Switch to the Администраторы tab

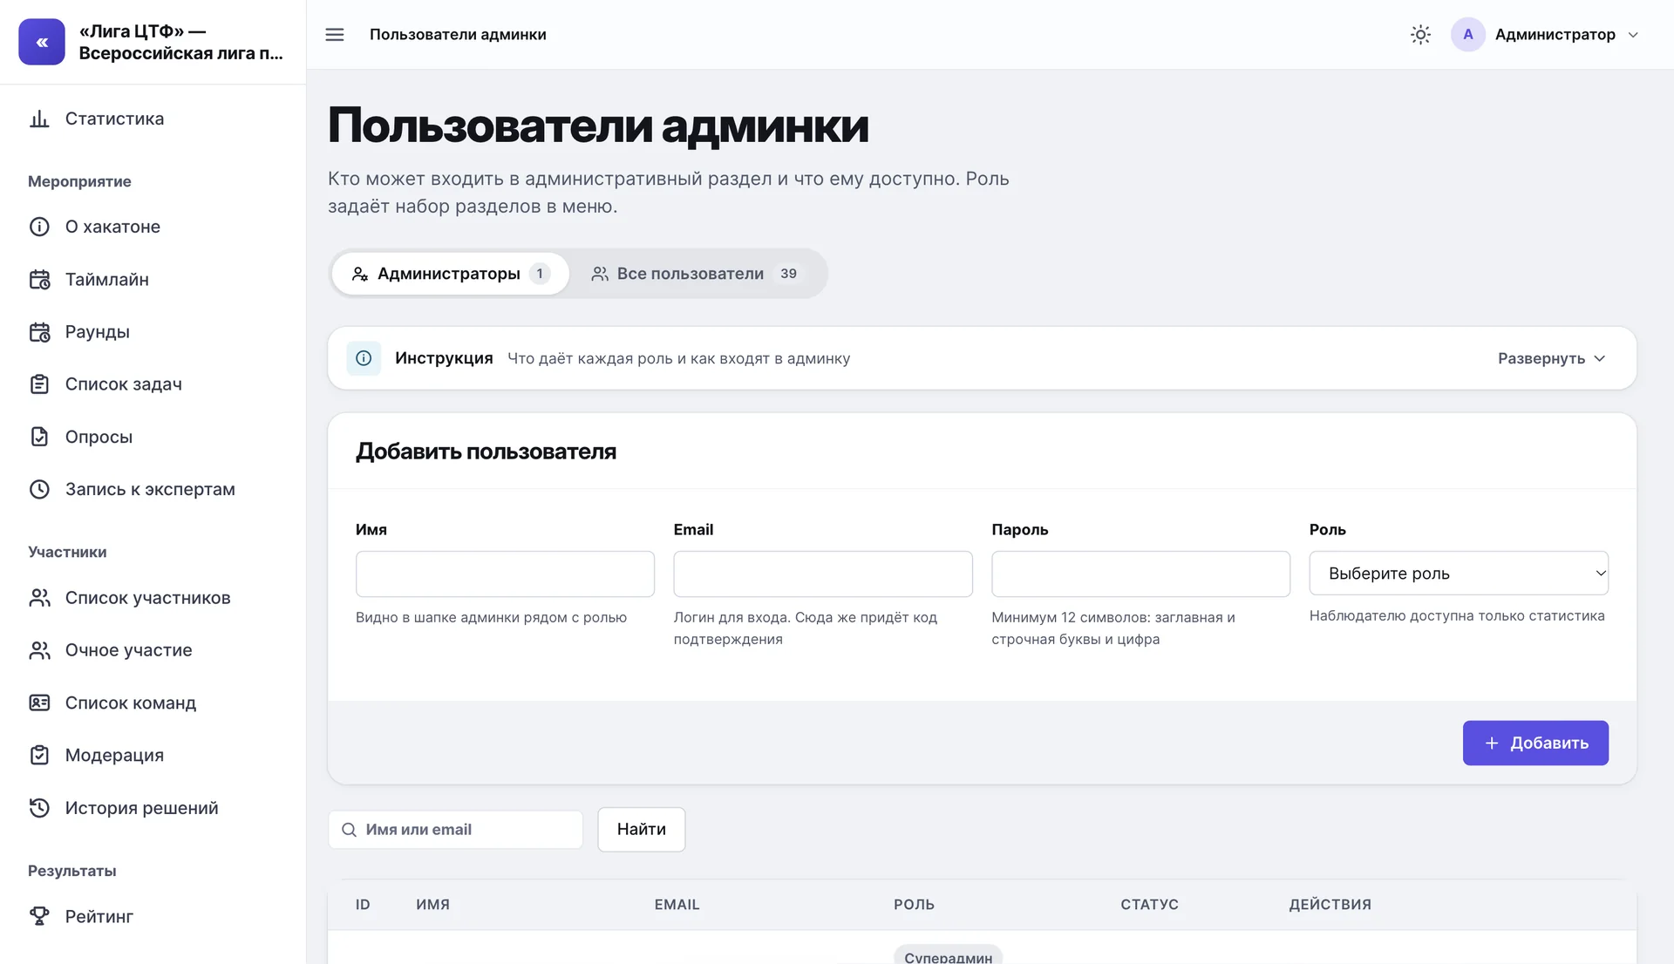click(x=451, y=274)
